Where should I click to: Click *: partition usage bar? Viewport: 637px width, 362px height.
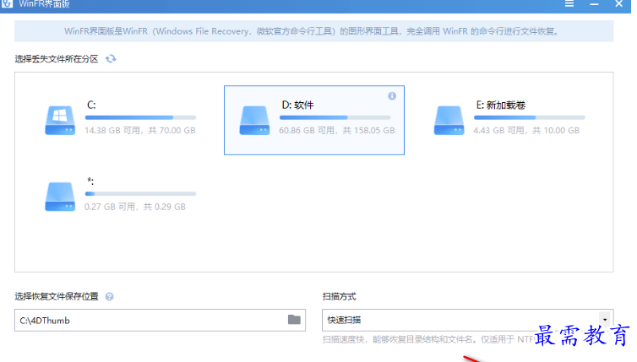point(140,194)
